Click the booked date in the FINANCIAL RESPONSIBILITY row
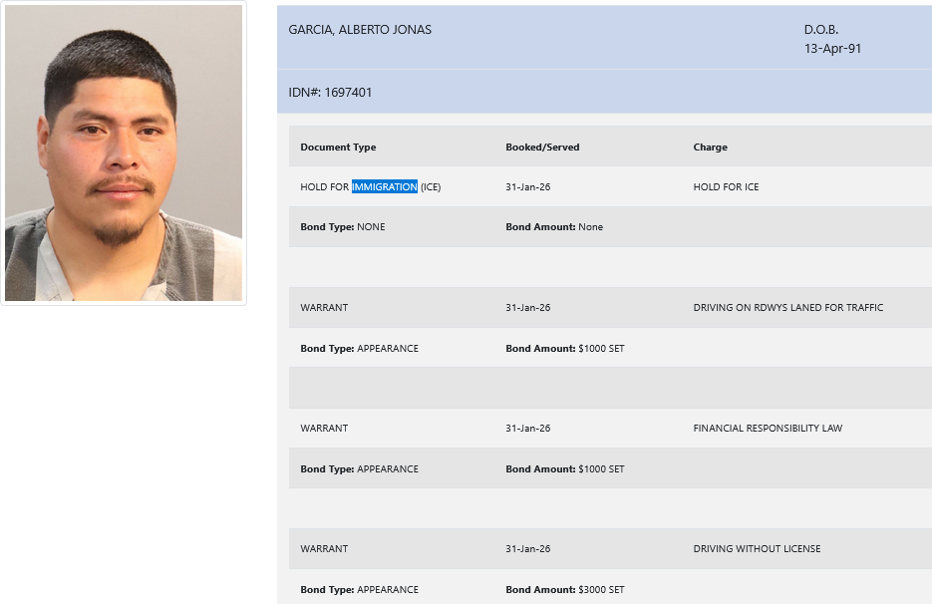The width and height of the screenshot is (932, 604). click(x=527, y=429)
